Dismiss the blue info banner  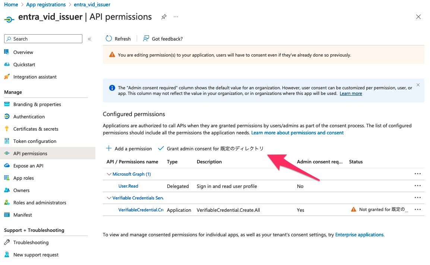pyautogui.click(x=418, y=85)
